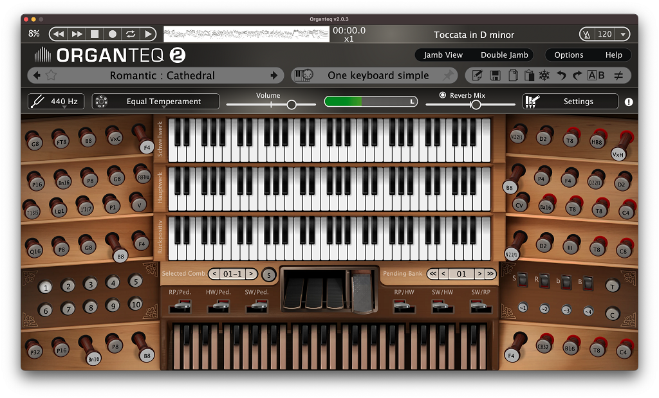Screen dimensions: 659x398
Task: Go to the previous preset arrow
Action: [x=37, y=76]
